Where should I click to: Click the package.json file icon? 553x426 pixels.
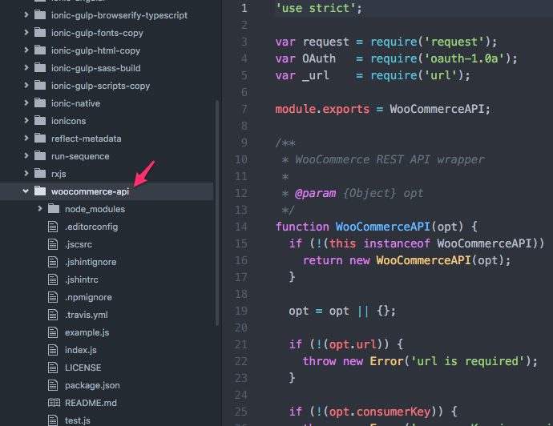click(53, 385)
